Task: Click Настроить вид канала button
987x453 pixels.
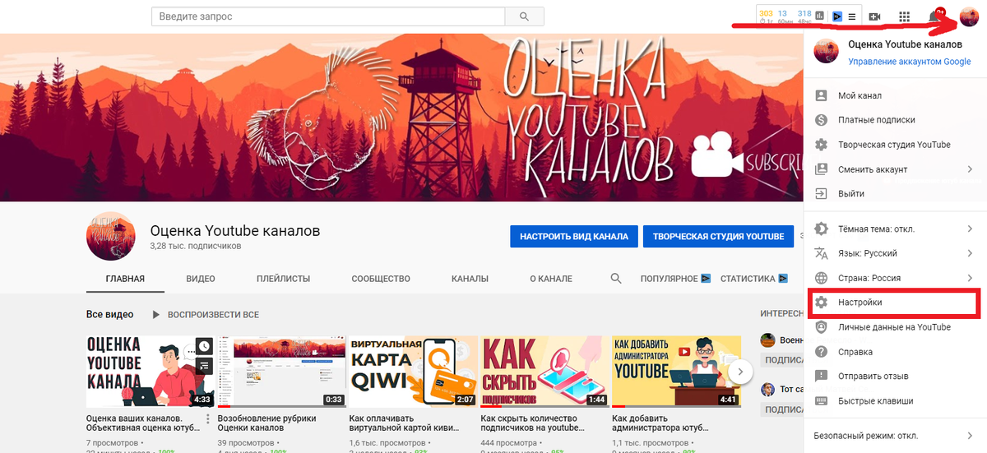Action: pyautogui.click(x=573, y=236)
